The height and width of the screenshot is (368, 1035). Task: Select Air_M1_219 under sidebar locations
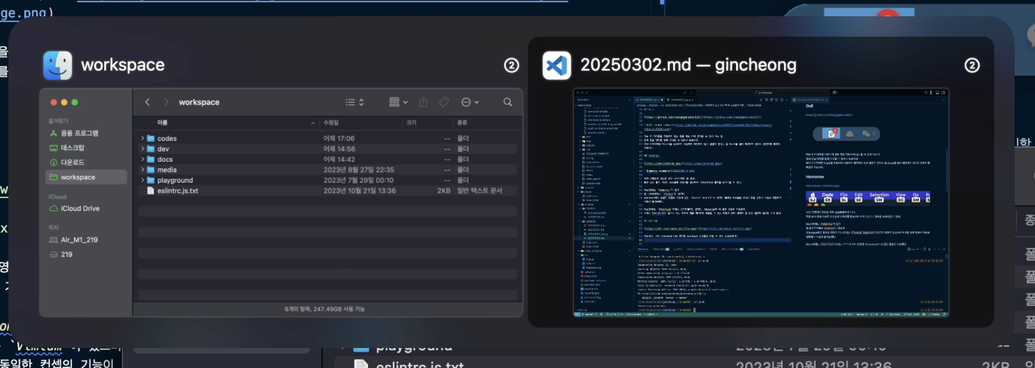tap(79, 239)
